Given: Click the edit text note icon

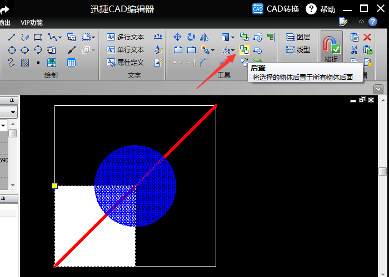Looking at the screenshot, I should click(x=158, y=62).
